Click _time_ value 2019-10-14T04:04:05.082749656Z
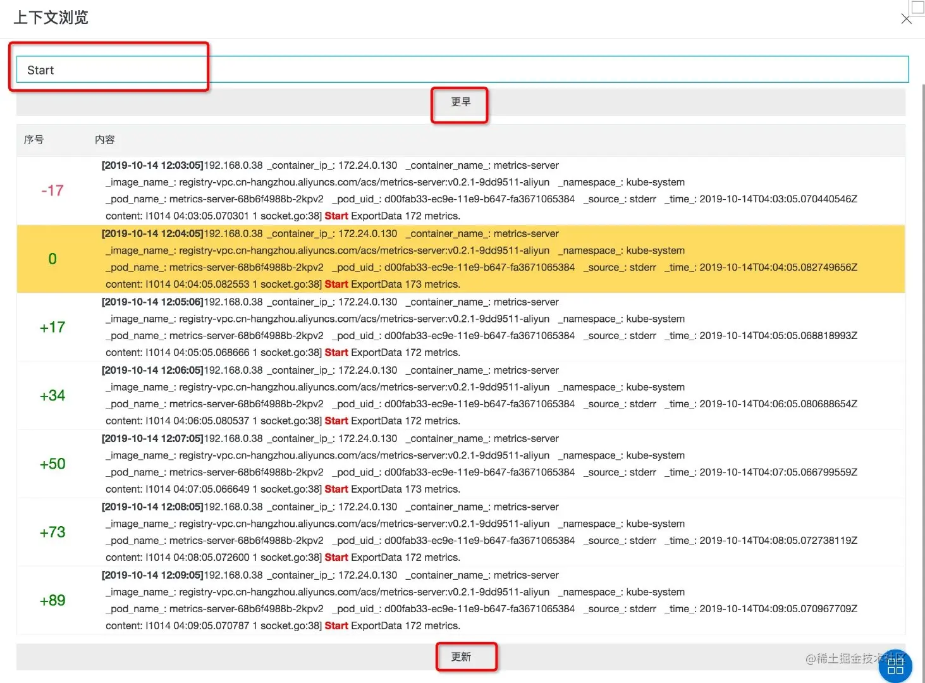This screenshot has width=925, height=683. [778, 267]
